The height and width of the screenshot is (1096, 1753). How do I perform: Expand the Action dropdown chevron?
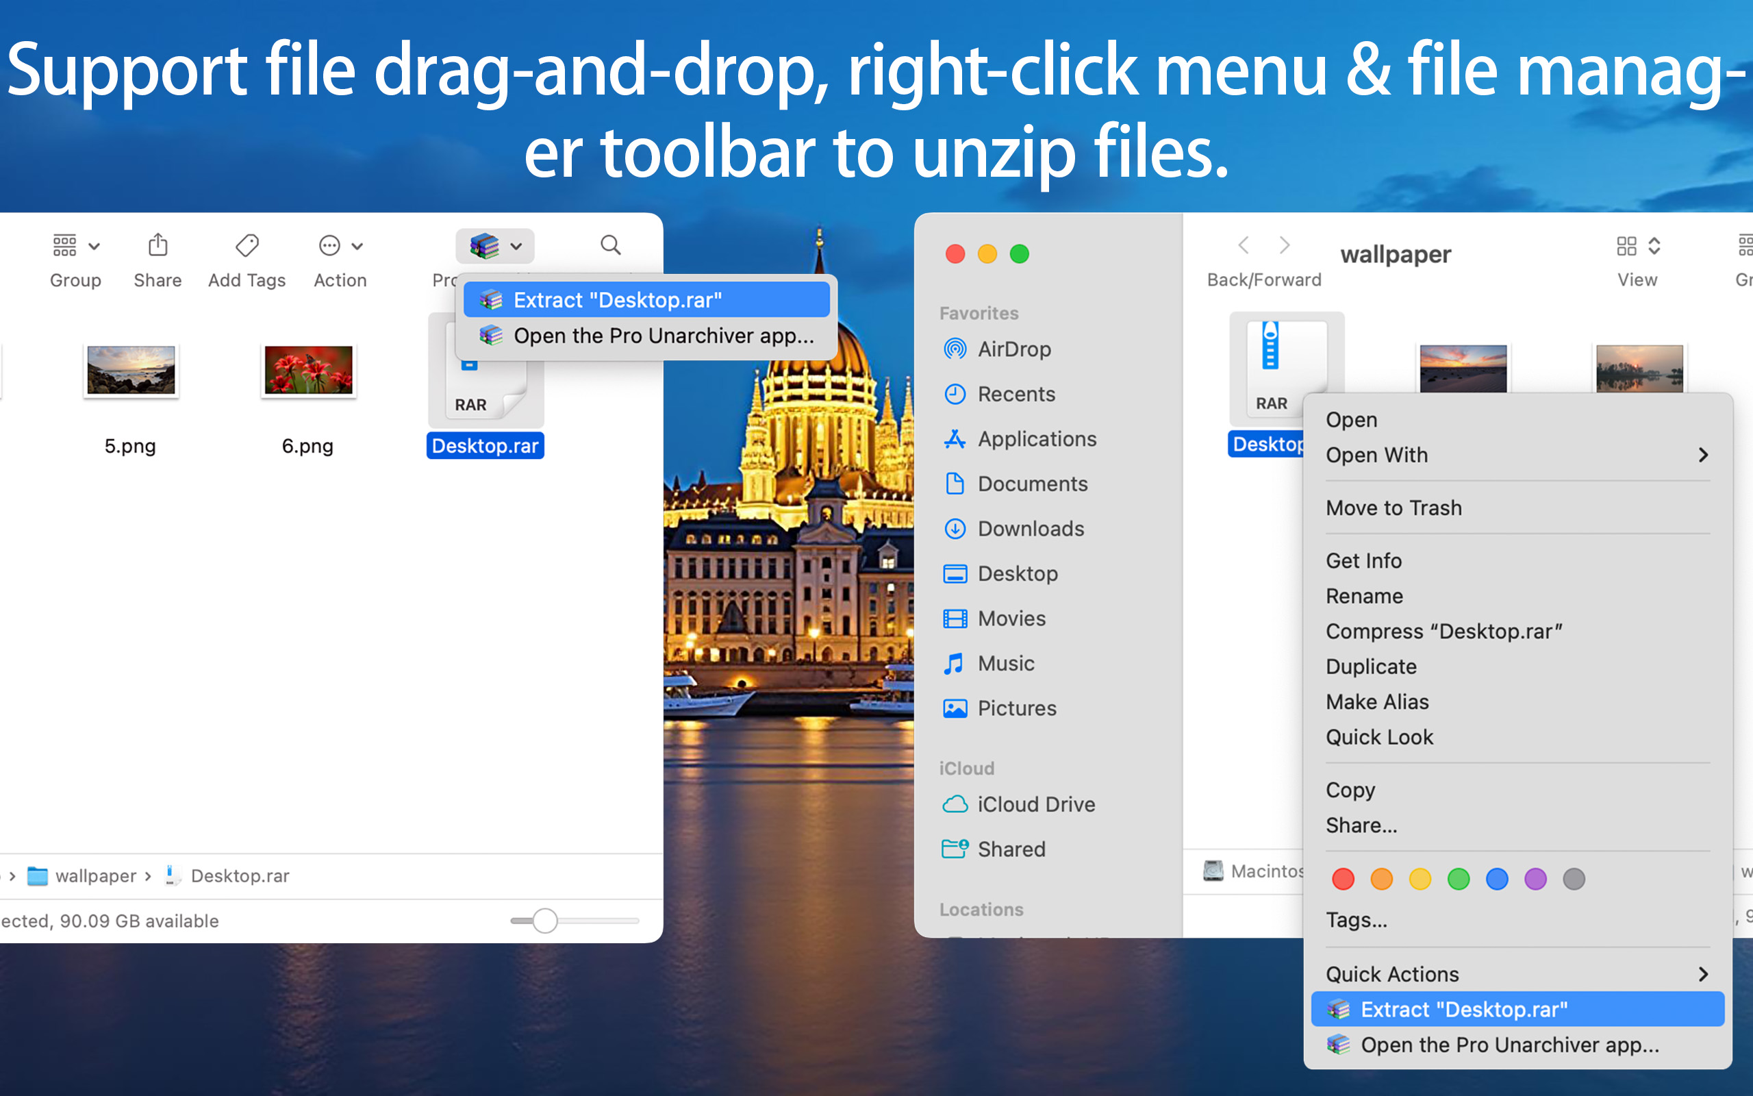coord(357,247)
